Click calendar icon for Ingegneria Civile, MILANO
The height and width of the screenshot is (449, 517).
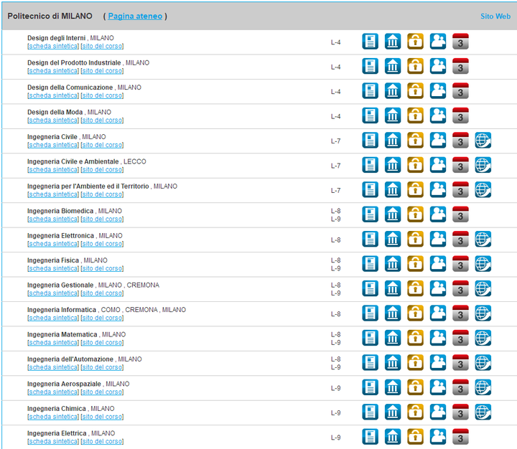coord(460,141)
